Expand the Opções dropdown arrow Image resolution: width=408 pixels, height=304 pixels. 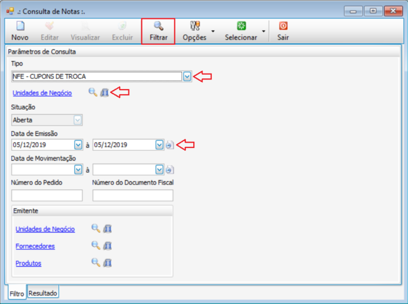[213, 31]
